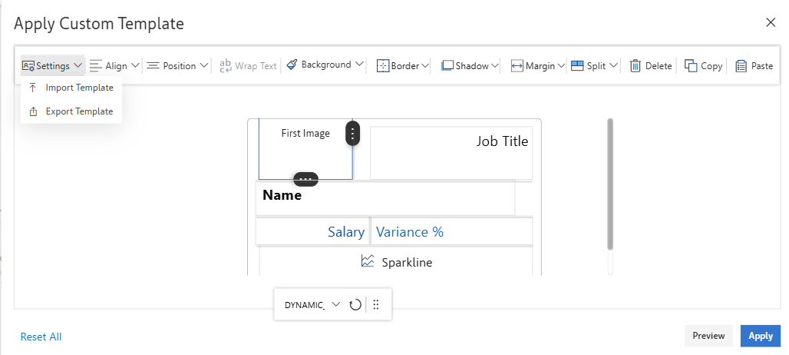Choose Export Template from Settings menu
The height and width of the screenshot is (355, 789).
click(x=79, y=111)
